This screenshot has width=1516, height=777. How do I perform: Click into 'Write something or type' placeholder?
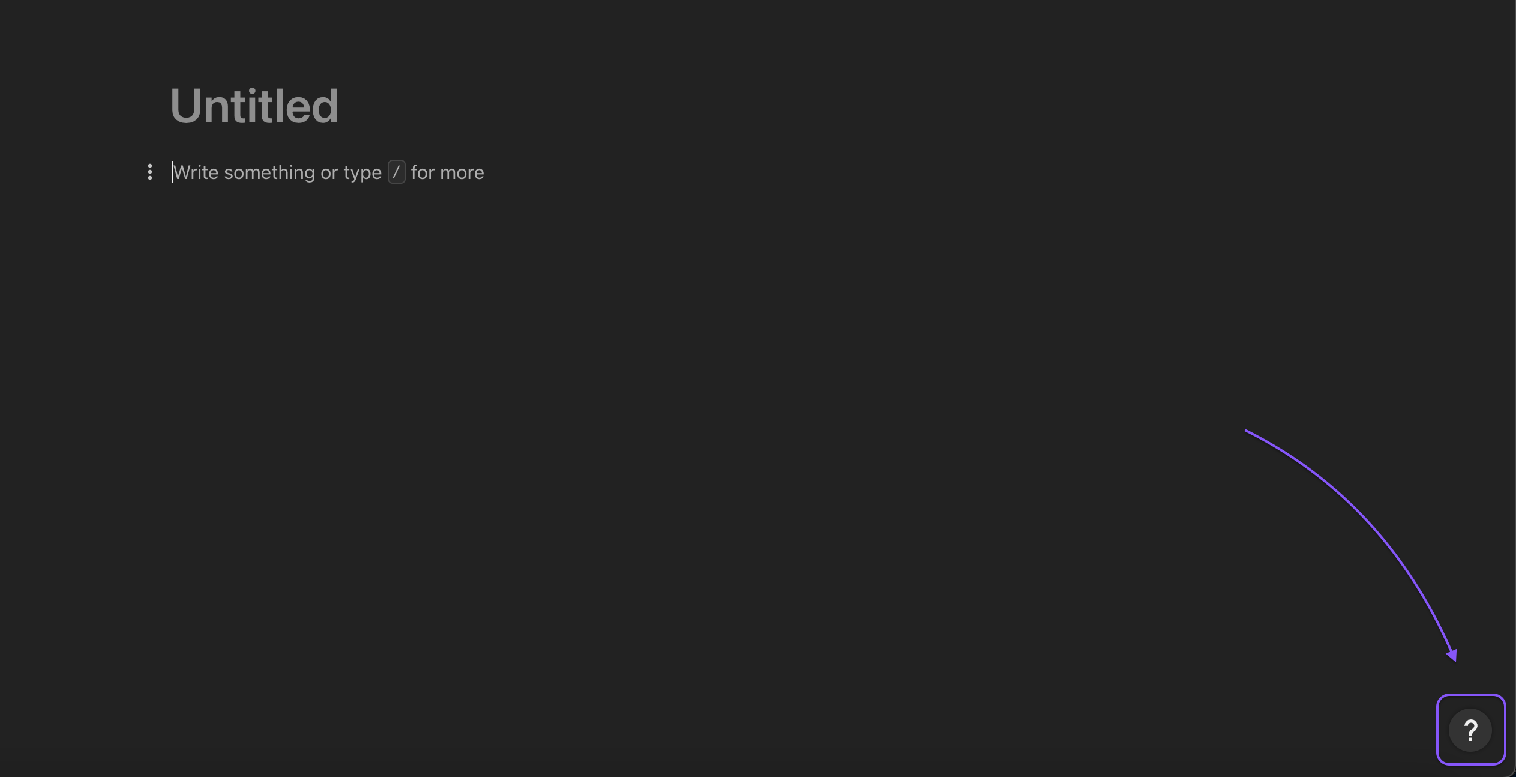277,172
